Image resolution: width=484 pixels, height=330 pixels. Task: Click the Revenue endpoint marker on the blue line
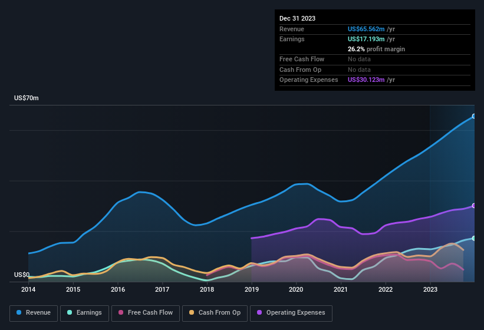point(474,116)
